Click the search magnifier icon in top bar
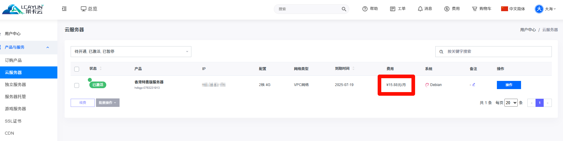563x141 pixels. (344, 9)
